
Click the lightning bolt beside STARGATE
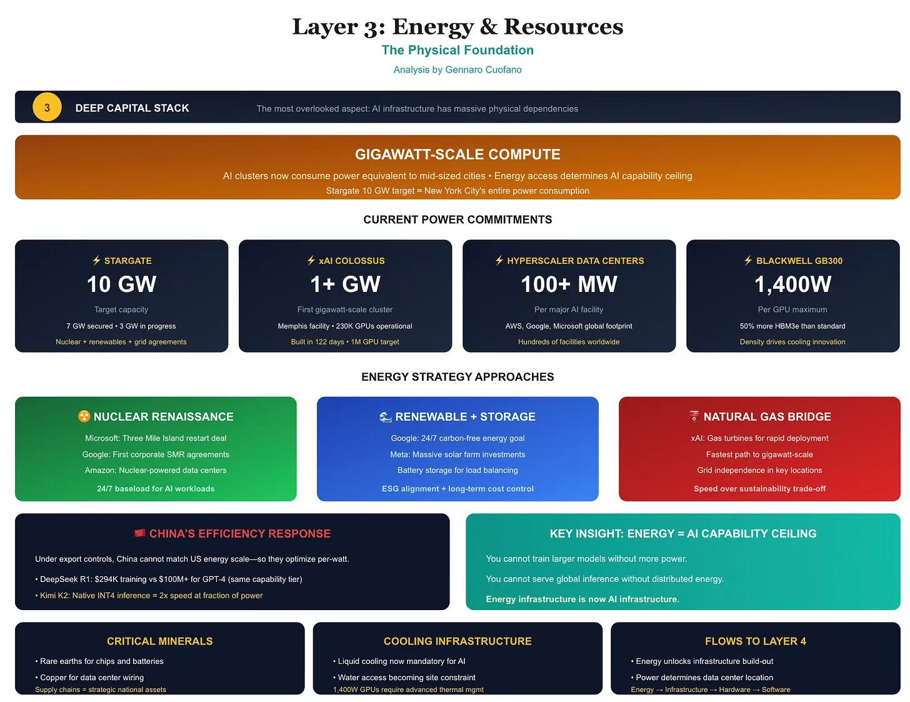coord(96,261)
